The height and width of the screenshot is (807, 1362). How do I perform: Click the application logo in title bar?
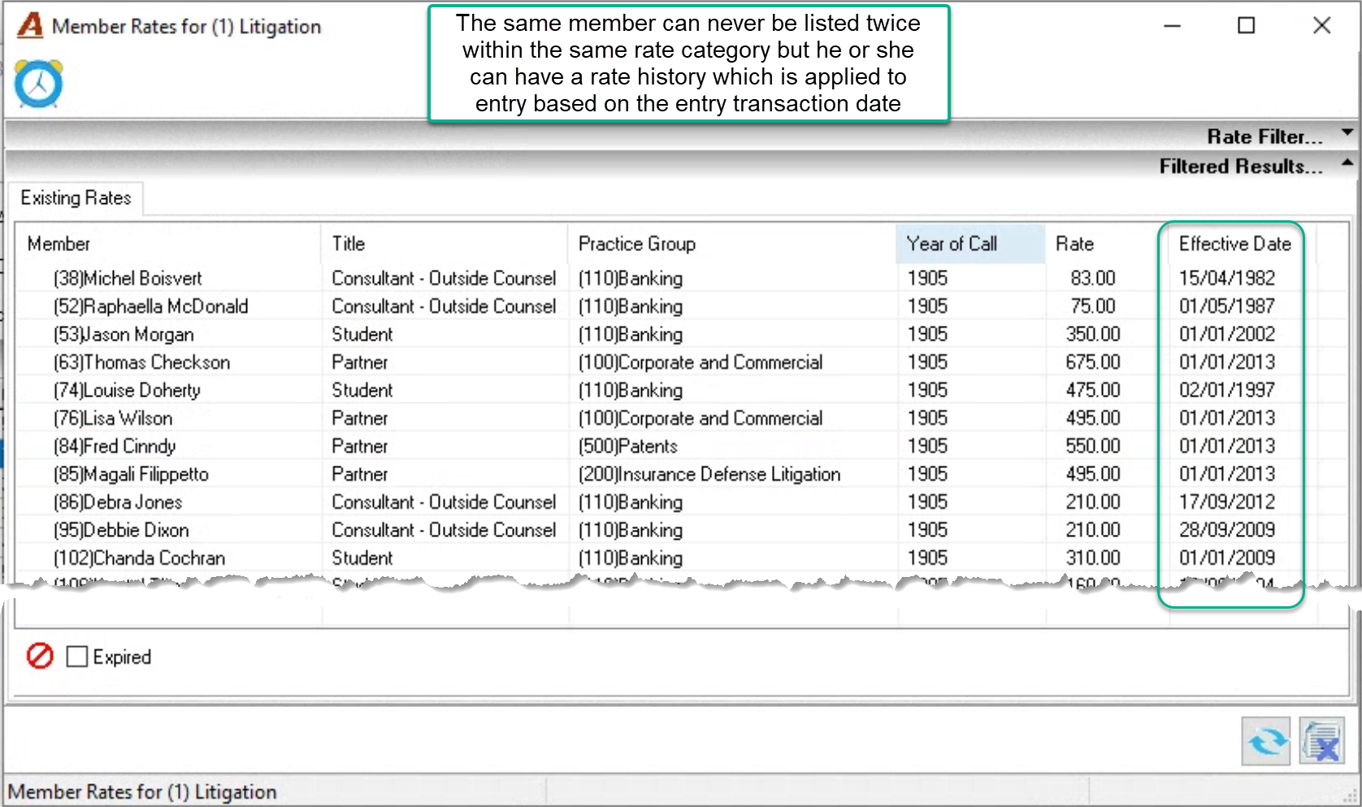click(30, 26)
